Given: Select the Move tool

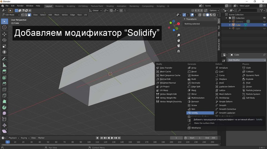Looking at the screenshot, I should [x=4, y=34].
